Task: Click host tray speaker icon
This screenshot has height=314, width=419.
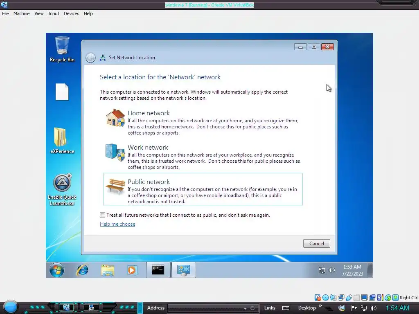Action: tap(374, 308)
